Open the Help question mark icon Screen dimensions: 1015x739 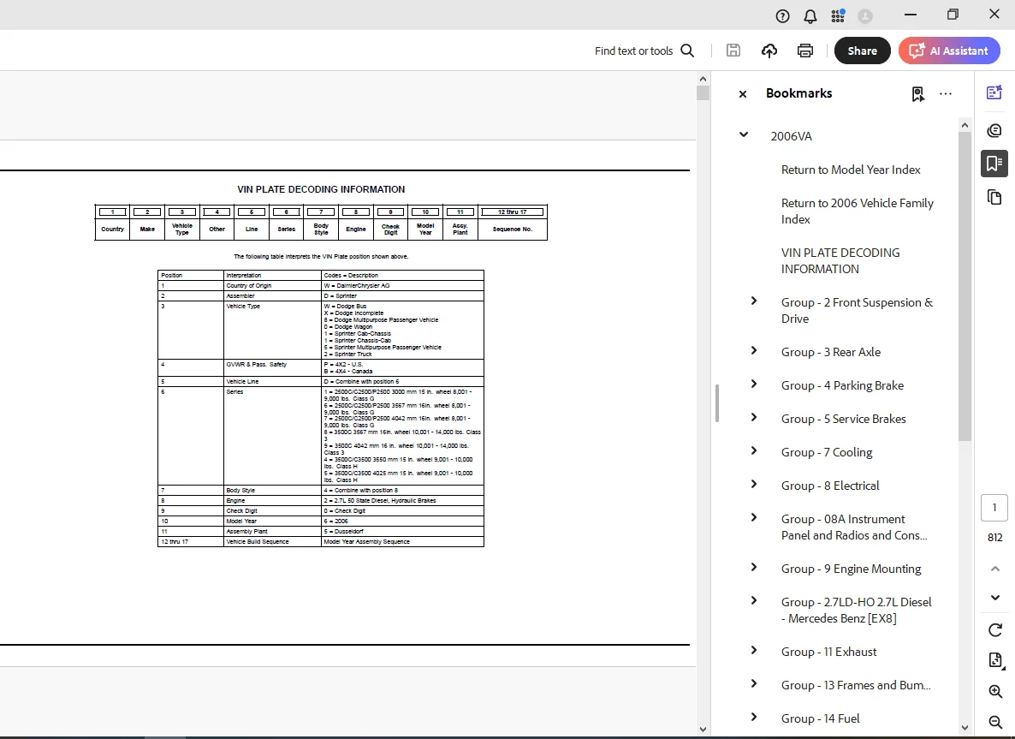pyautogui.click(x=782, y=16)
